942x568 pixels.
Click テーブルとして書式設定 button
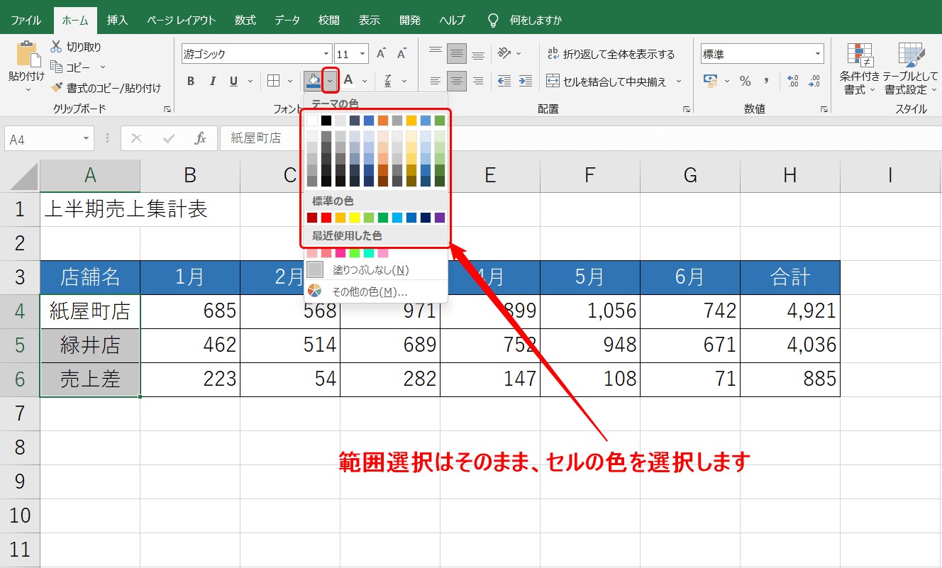point(910,69)
